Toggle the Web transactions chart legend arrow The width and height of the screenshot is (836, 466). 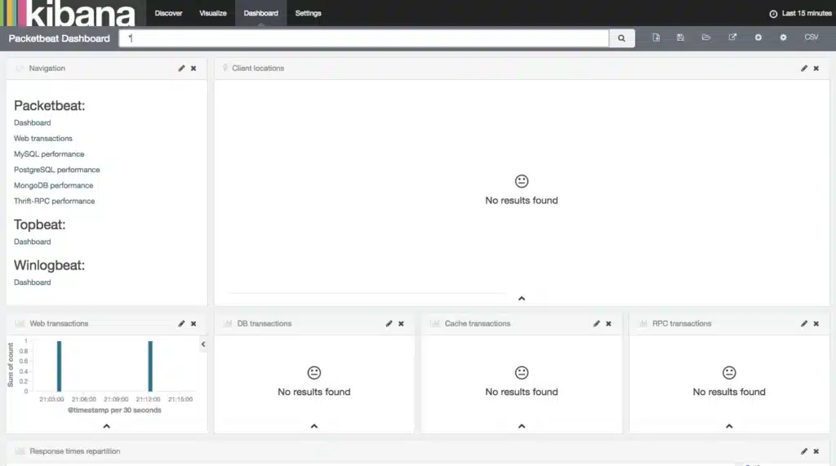coord(203,344)
